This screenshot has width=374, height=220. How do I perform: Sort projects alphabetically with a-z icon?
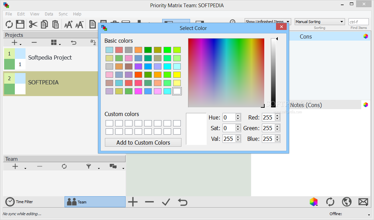point(93,42)
